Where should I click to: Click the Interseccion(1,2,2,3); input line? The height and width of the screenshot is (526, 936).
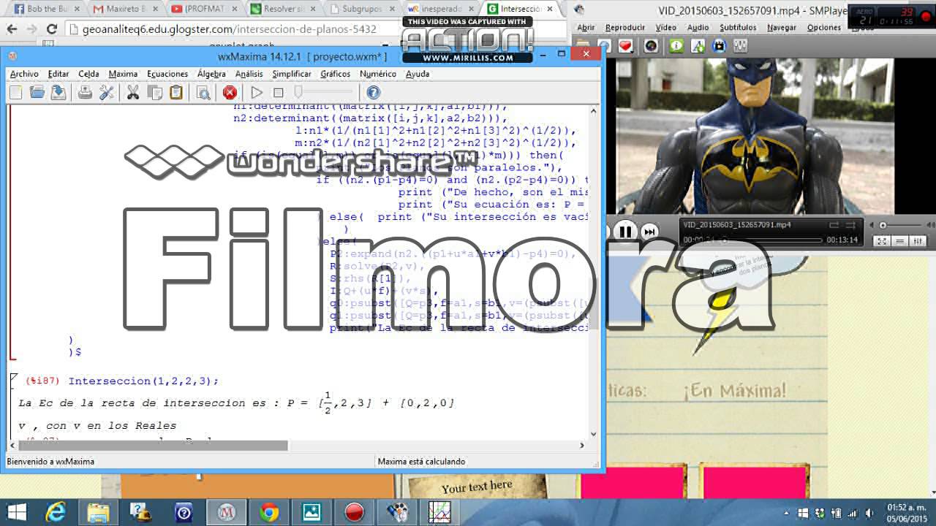(143, 381)
